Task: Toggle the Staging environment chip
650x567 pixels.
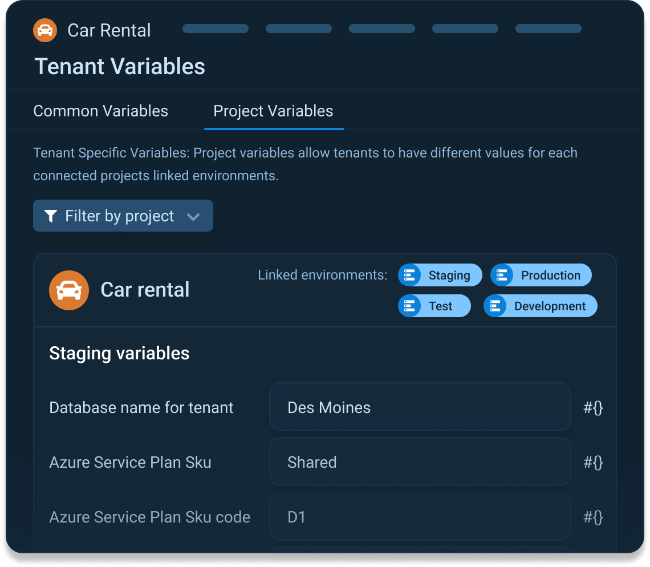Action: click(440, 275)
